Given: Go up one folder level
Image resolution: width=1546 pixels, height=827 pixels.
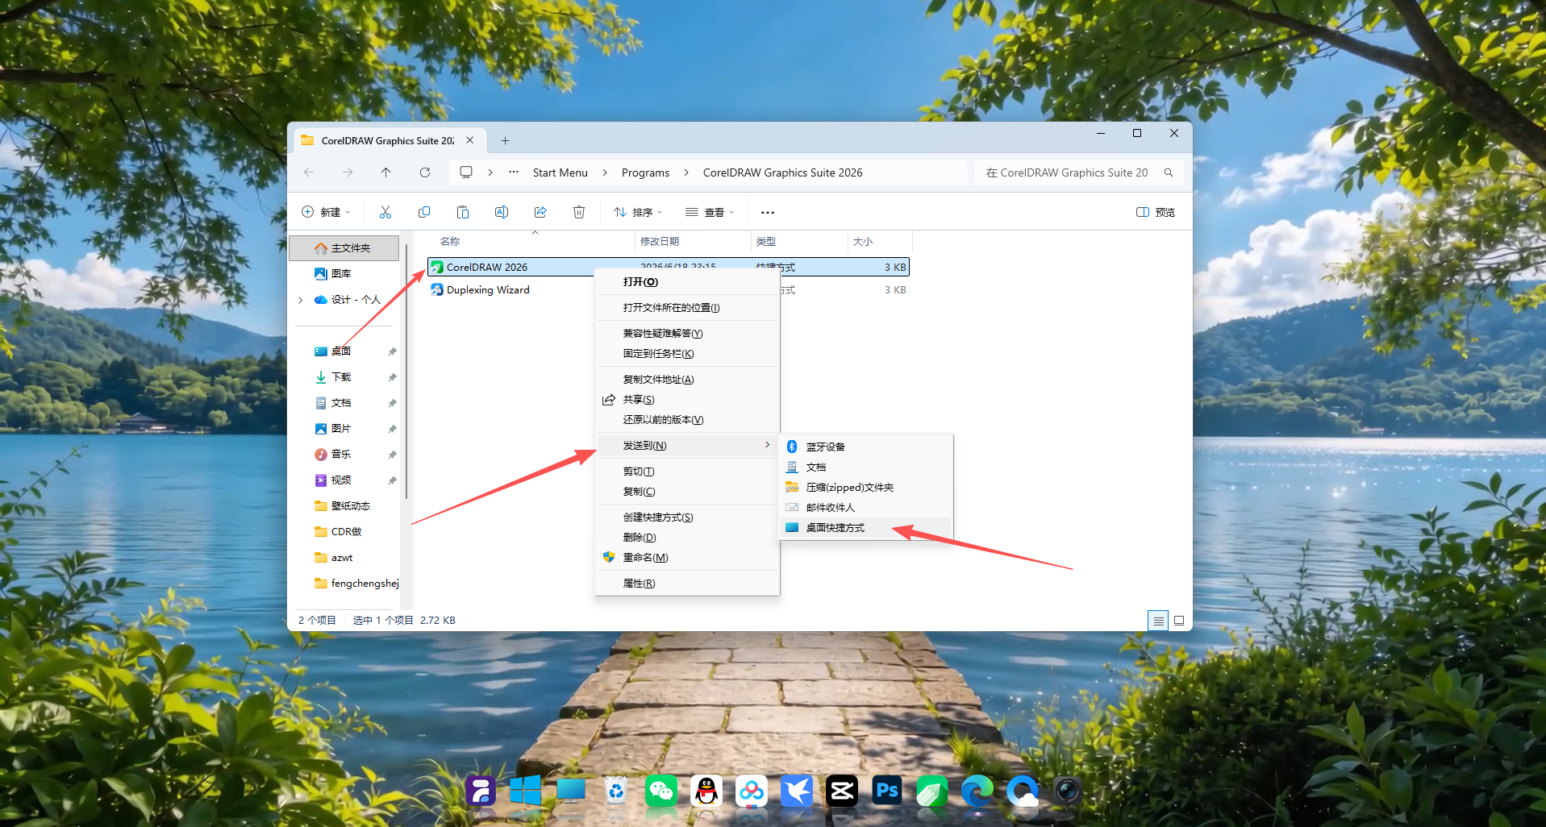Looking at the screenshot, I should click(386, 172).
